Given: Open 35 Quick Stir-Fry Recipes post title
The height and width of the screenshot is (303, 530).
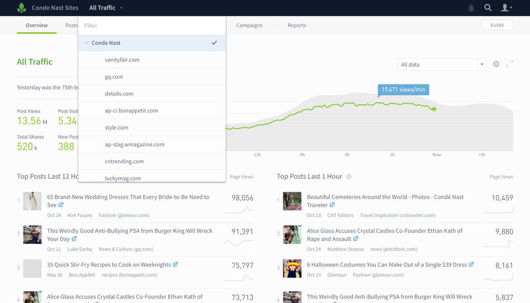Looking at the screenshot, I should (x=109, y=264).
